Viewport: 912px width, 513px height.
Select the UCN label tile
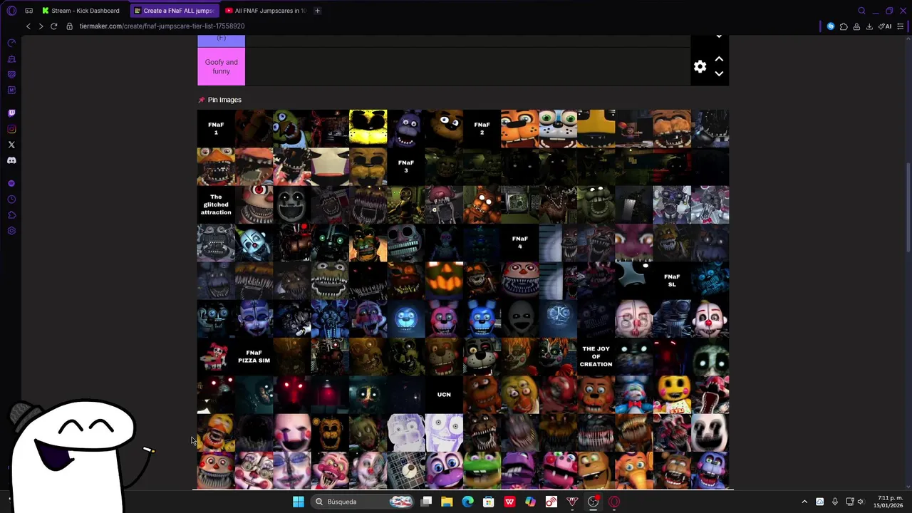[444, 394]
